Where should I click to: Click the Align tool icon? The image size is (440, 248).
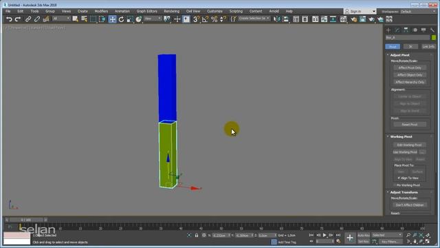tap(286, 19)
